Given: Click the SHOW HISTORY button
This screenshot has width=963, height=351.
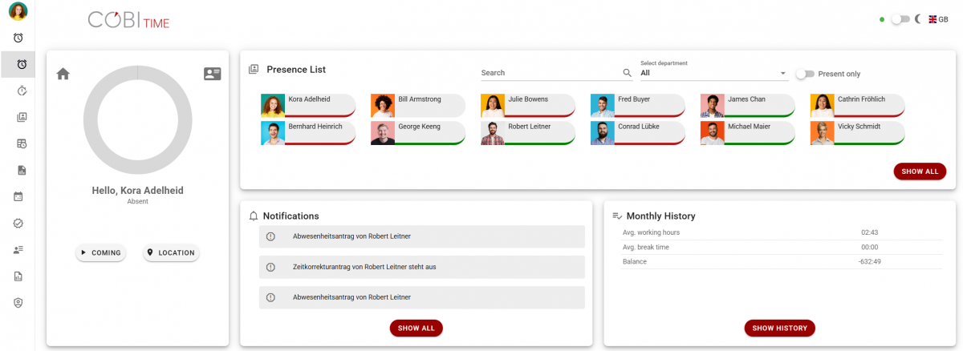Looking at the screenshot, I should pos(779,328).
